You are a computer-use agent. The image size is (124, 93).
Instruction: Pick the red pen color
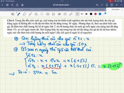pyautogui.click(x=95, y=14)
